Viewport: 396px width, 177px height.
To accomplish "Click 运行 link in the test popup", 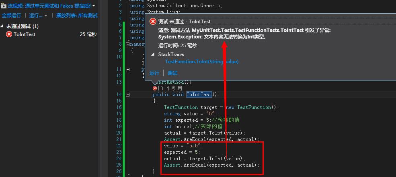I will (154, 73).
